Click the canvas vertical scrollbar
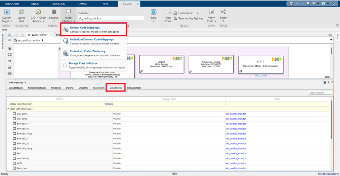 pyautogui.click(x=331, y=51)
